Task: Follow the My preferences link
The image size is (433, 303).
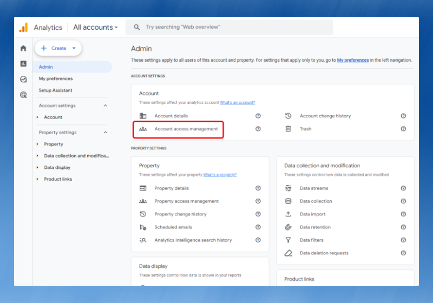Action: [353, 60]
